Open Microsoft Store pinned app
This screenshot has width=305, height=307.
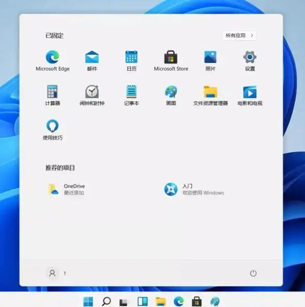[x=171, y=60]
